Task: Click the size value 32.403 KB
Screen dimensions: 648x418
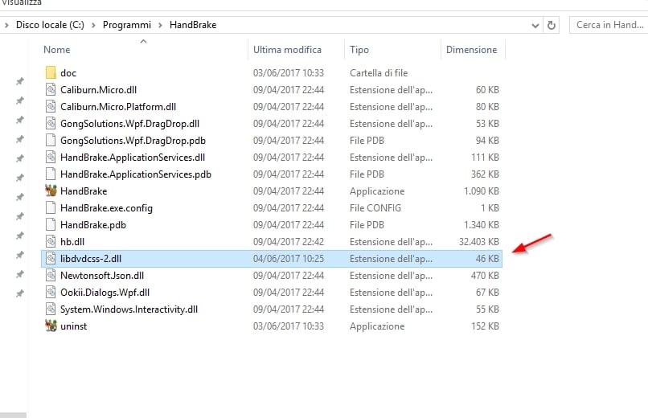Action: coord(479,242)
